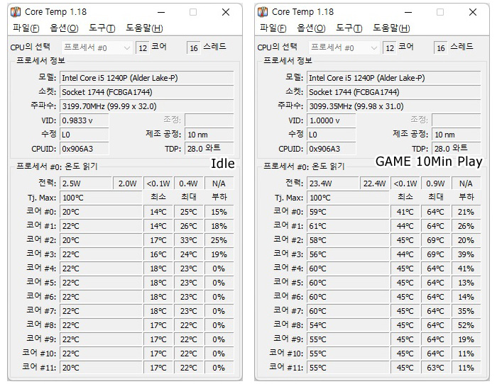Click the Intel Core i5 1240P model field in left window
Screen dimensions: 497x384
click(146, 78)
